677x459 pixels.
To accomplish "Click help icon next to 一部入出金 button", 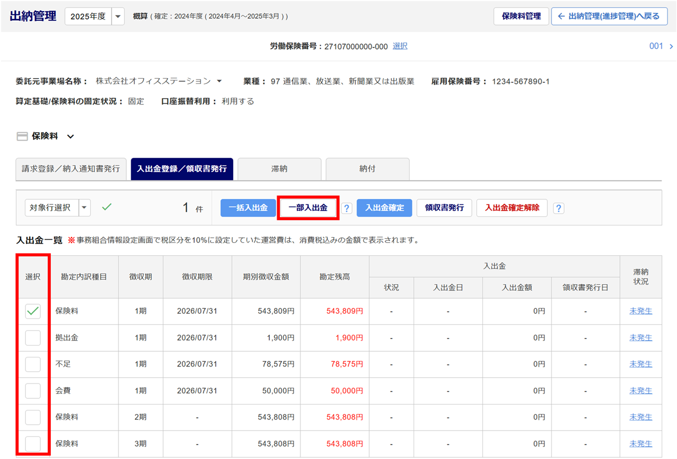I will (x=346, y=208).
